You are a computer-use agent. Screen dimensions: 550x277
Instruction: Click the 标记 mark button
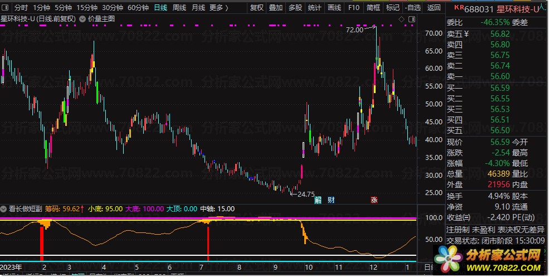coord(392,7)
